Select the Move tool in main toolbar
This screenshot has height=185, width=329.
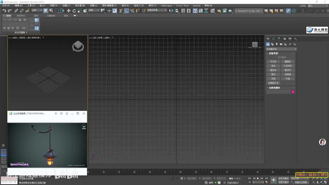pyautogui.click(x=69, y=11)
